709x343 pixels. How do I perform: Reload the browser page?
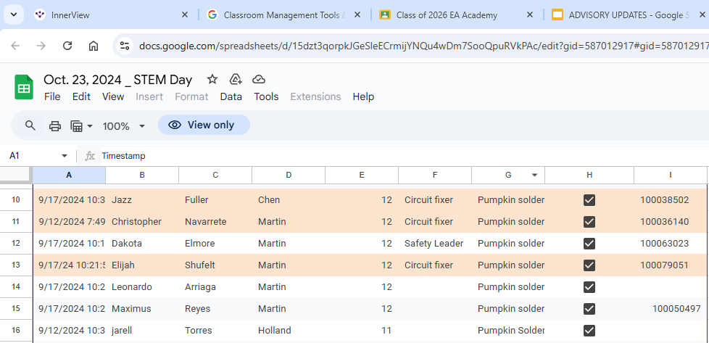click(x=67, y=46)
